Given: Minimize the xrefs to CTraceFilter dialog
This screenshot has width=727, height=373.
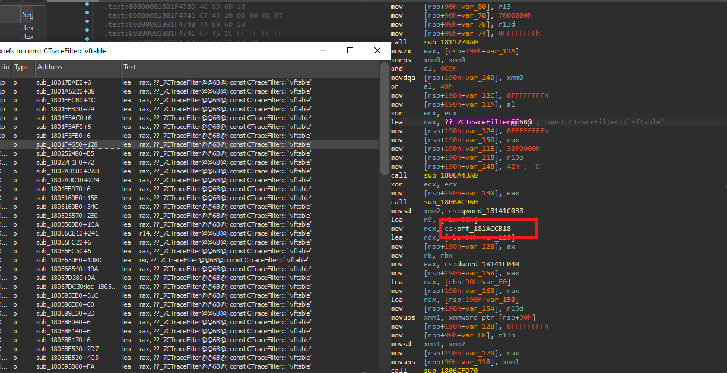Looking at the screenshot, I should [323, 51].
